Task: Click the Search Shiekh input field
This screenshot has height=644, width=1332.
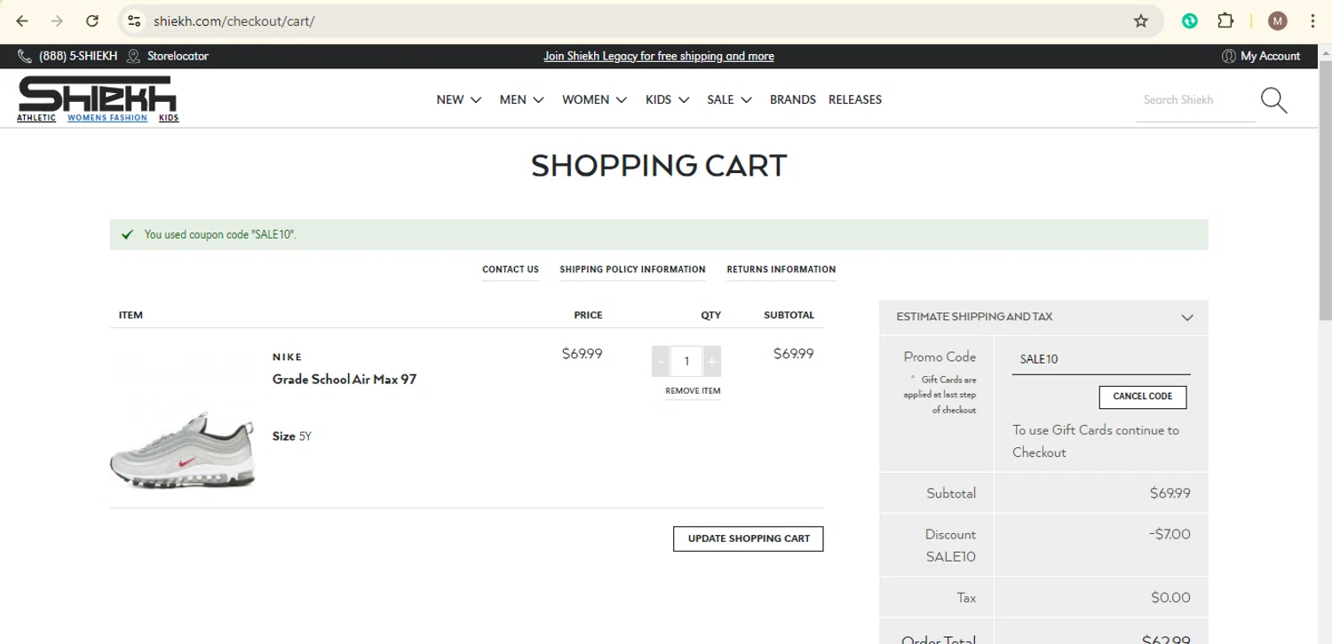Action: (x=1196, y=100)
